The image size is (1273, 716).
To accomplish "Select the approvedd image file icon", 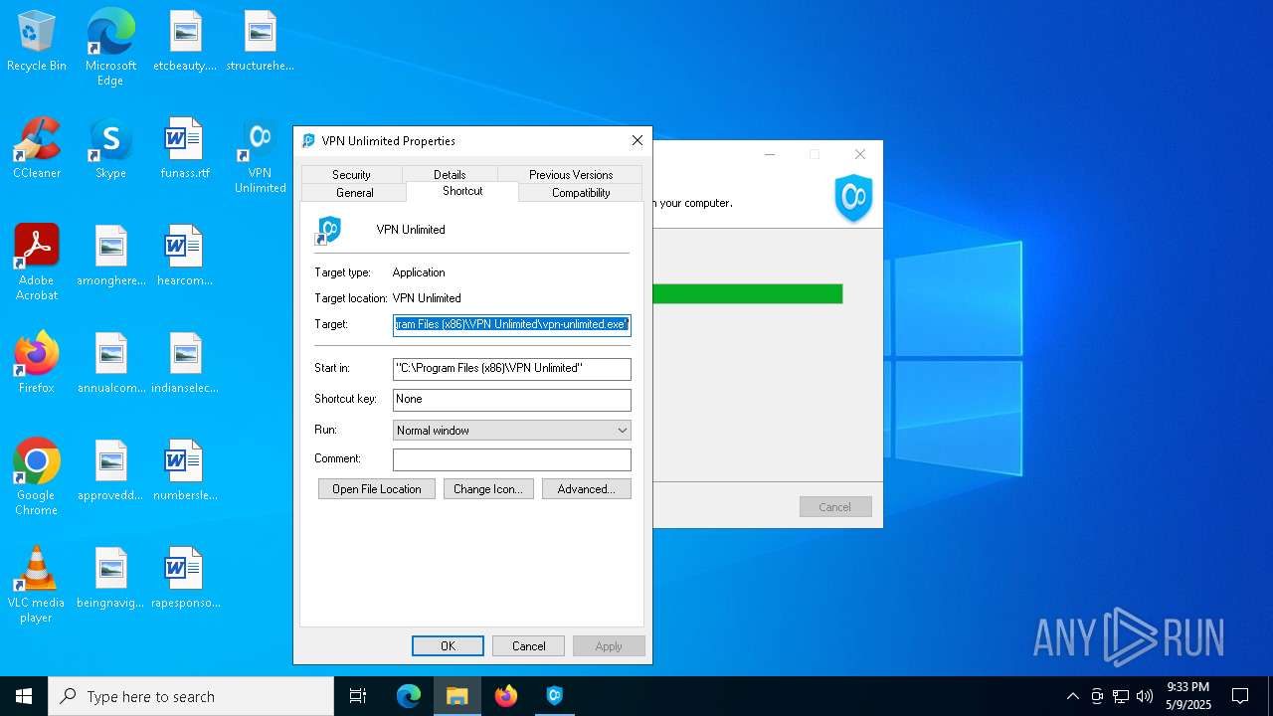I will point(110,471).
